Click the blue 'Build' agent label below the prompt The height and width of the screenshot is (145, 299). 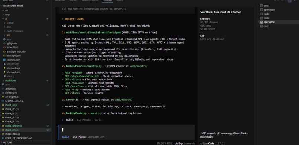65,137
